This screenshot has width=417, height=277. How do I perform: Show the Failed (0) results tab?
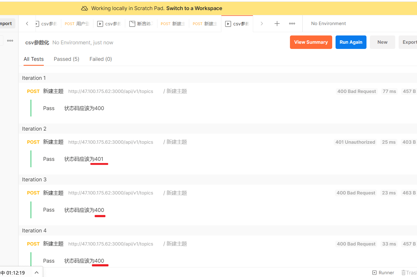(x=100, y=59)
